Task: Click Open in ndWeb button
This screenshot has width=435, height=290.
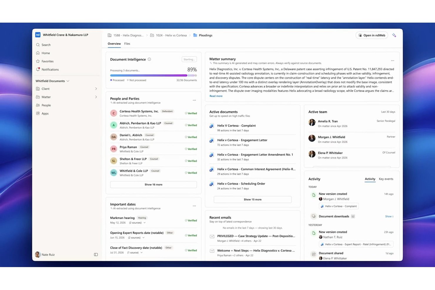Action: coord(372,35)
